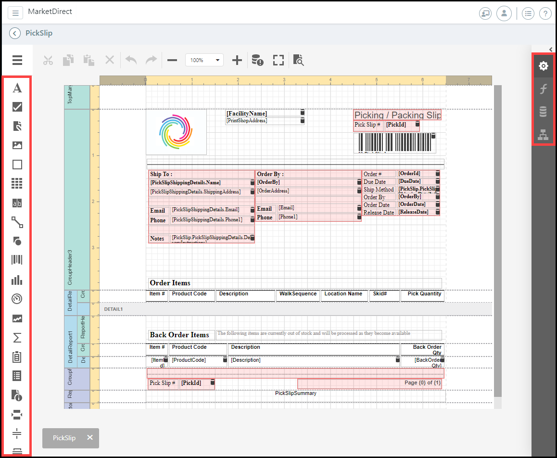Toggle full screen mode
557x458 pixels.
(278, 60)
